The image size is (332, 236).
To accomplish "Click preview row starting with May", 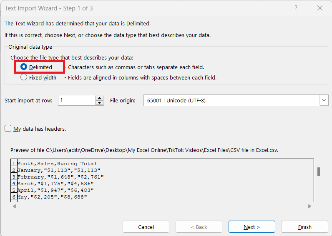I will click(52, 197).
